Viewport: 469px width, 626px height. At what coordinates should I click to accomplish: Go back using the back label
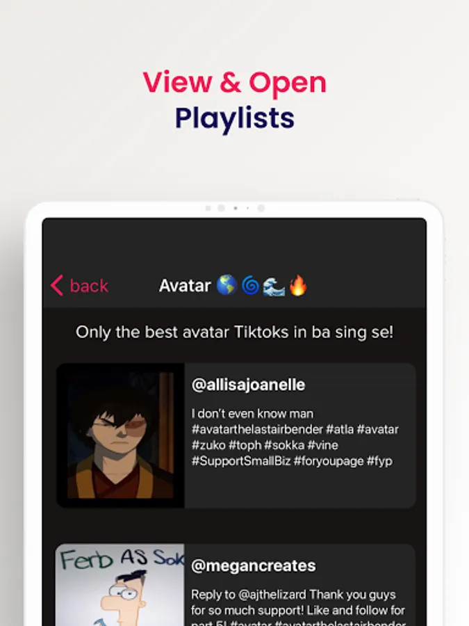pyautogui.click(x=89, y=286)
